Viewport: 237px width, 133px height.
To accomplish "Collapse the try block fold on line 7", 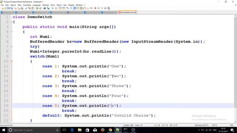I will pyautogui.click(x=11, y=47).
